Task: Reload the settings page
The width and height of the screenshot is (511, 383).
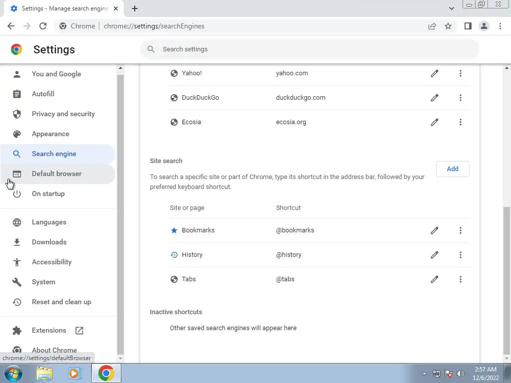Action: pos(43,26)
